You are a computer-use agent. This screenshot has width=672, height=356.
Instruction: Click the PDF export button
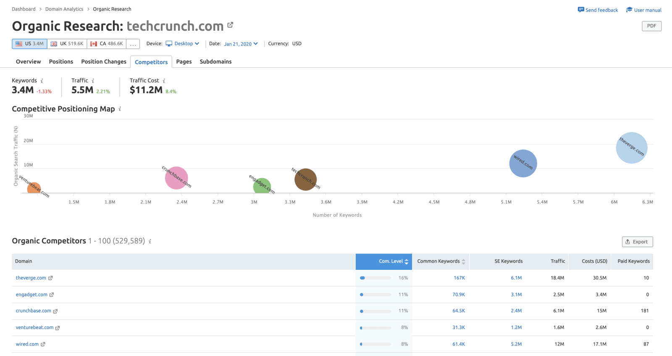point(651,26)
